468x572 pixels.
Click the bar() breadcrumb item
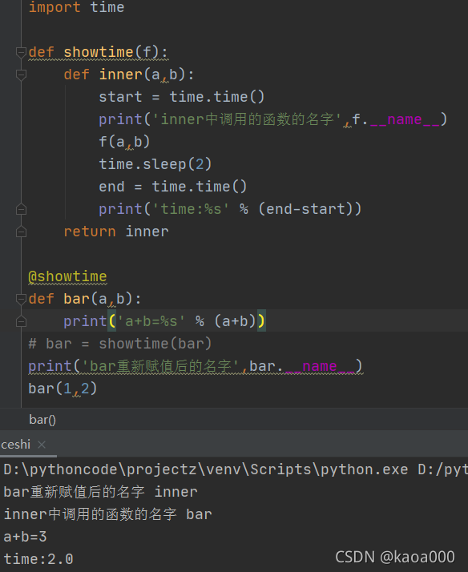tap(42, 420)
